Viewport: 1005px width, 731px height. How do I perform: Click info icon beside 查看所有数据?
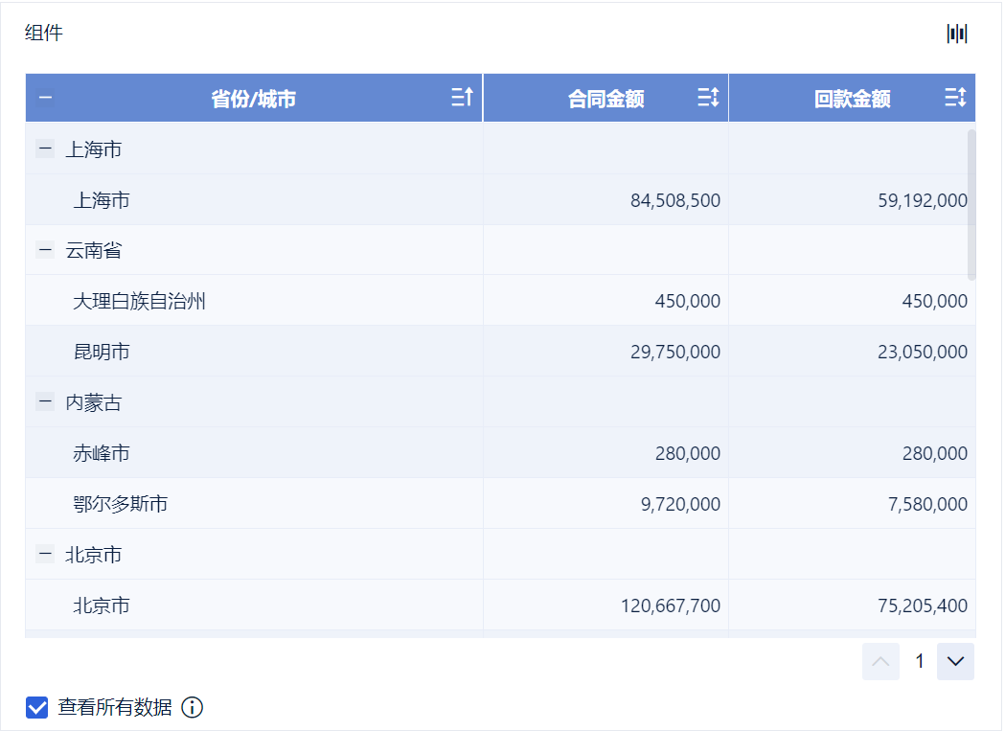pyautogui.click(x=192, y=708)
